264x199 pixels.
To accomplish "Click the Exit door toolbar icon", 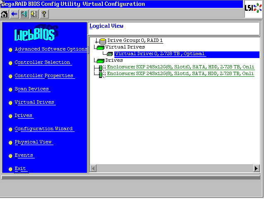I will pyautogui.click(x=24, y=14).
